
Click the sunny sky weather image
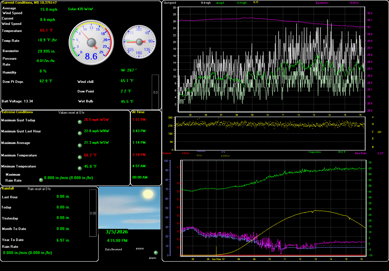point(129,208)
